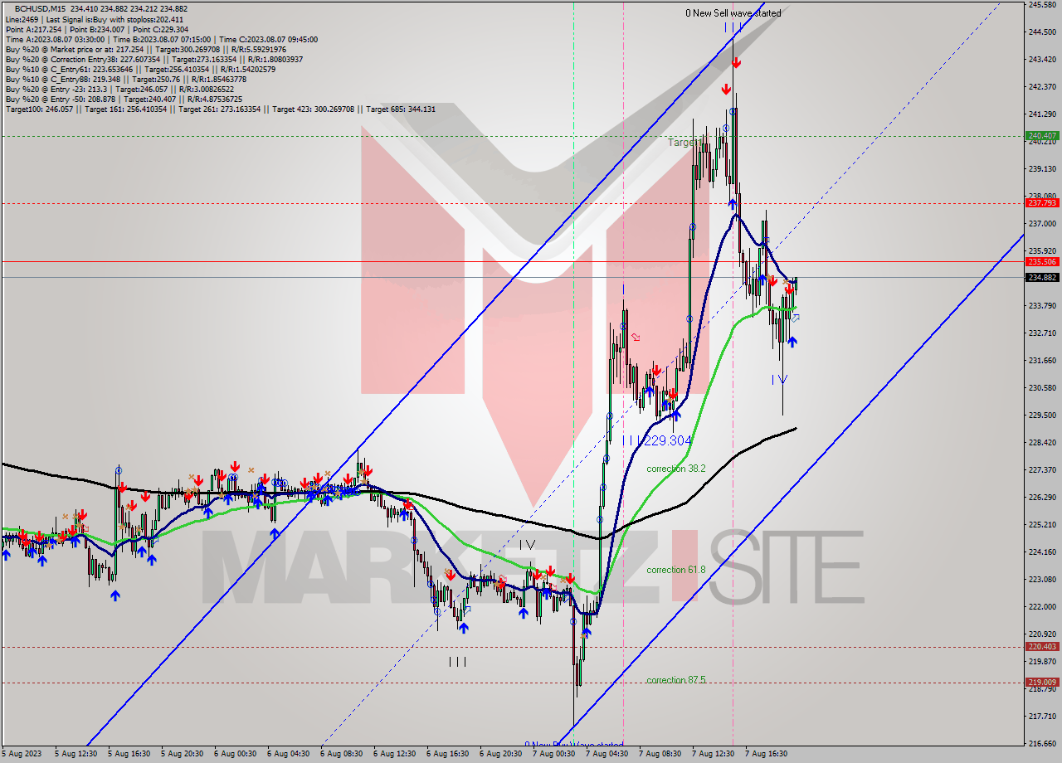Select the red 237.793 price tag
The image size is (1062, 763).
(x=1042, y=202)
